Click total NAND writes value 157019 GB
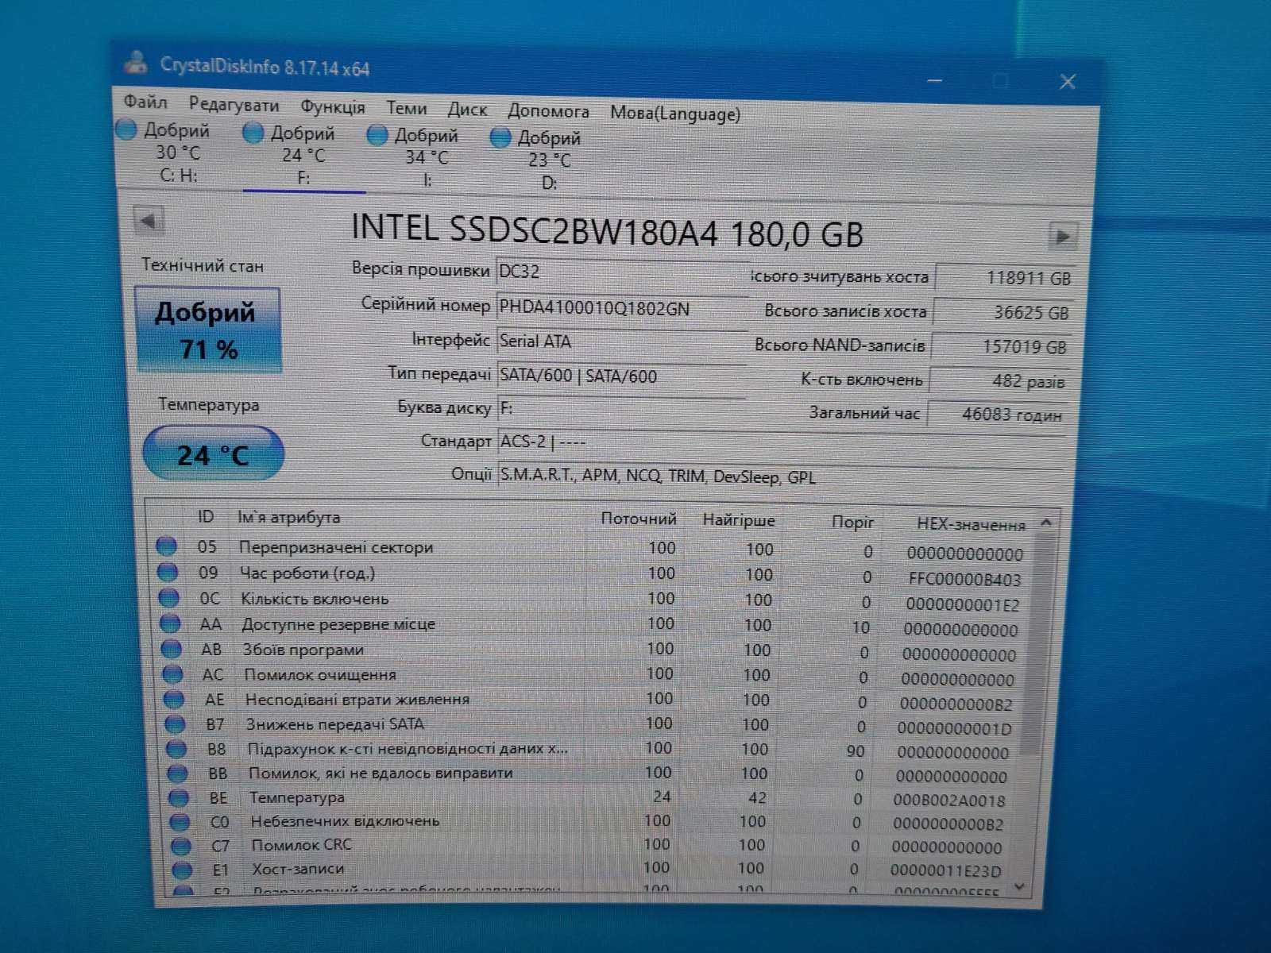Image resolution: width=1271 pixels, height=953 pixels. [x=1003, y=346]
